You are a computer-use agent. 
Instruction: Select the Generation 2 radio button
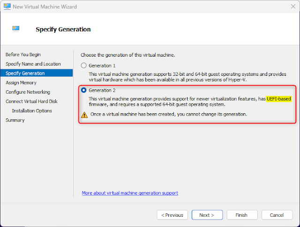click(x=83, y=90)
